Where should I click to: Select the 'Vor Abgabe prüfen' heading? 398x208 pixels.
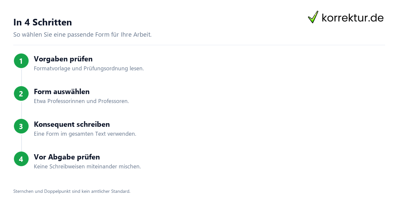pos(67,157)
